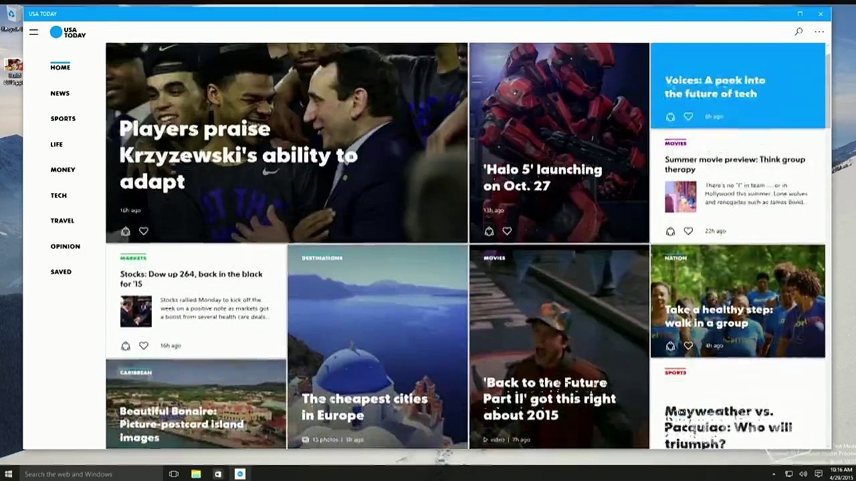Show hidden system tray icons
Image resolution: width=856 pixels, height=481 pixels.
click(x=774, y=474)
